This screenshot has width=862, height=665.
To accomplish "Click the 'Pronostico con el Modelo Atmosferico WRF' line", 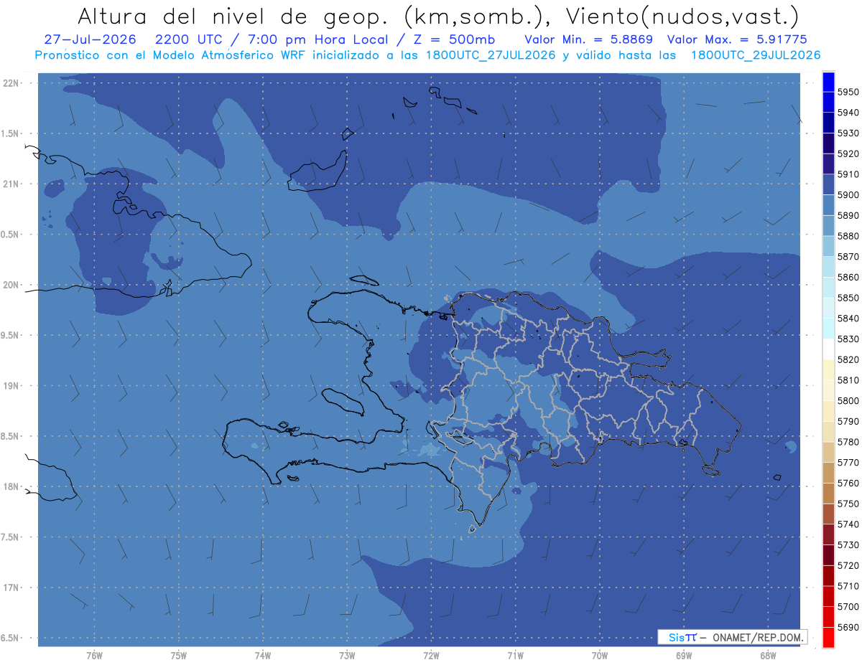I will [427, 55].
